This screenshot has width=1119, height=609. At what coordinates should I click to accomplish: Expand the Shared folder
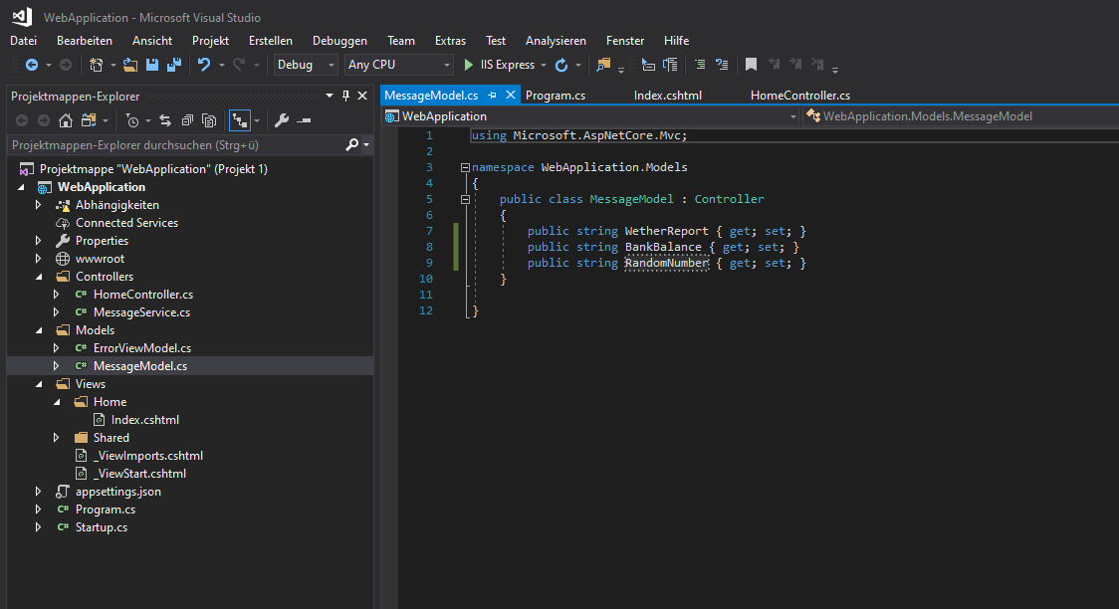click(57, 438)
